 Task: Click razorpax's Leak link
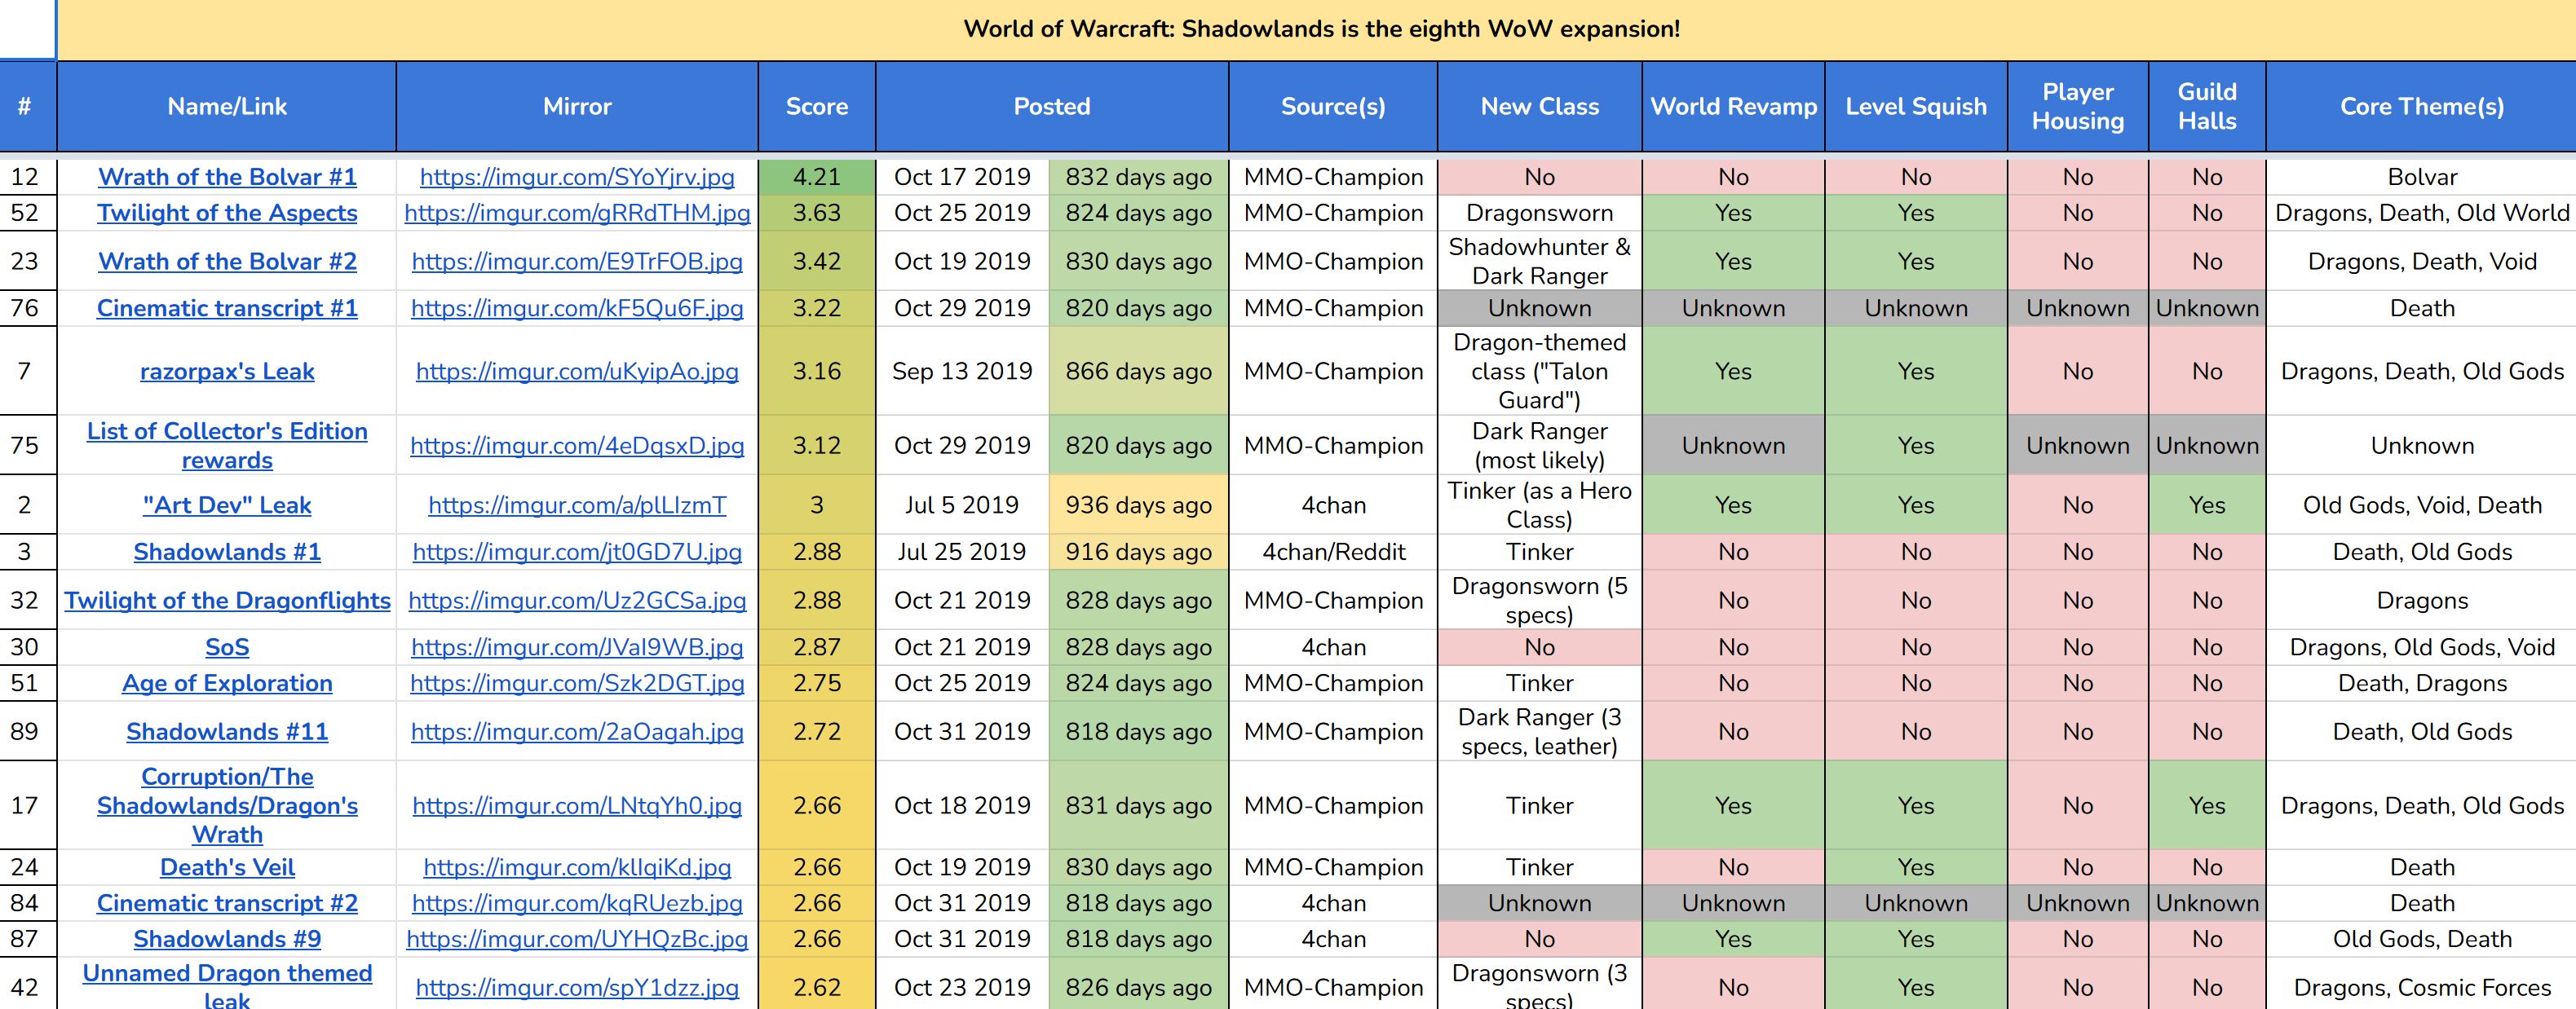pos(227,372)
